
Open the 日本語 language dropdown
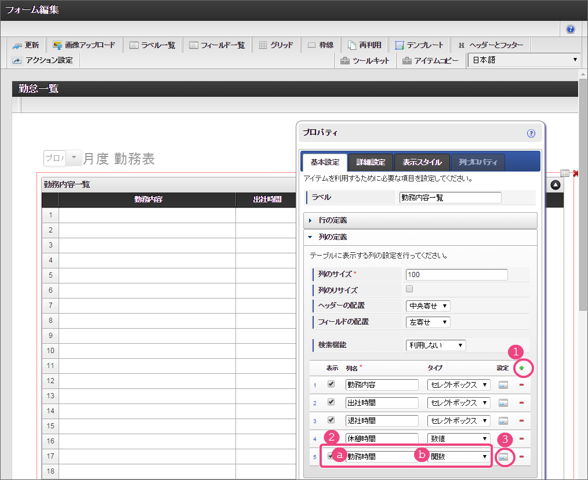(x=524, y=60)
